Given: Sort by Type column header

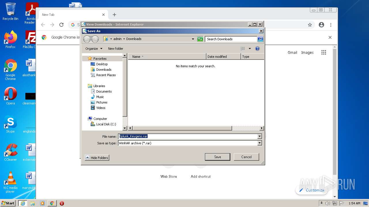Looking at the screenshot, I should [x=252, y=57].
